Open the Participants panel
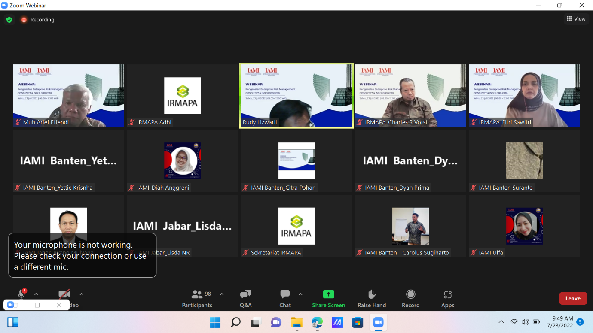This screenshot has height=333, width=593. (197, 299)
